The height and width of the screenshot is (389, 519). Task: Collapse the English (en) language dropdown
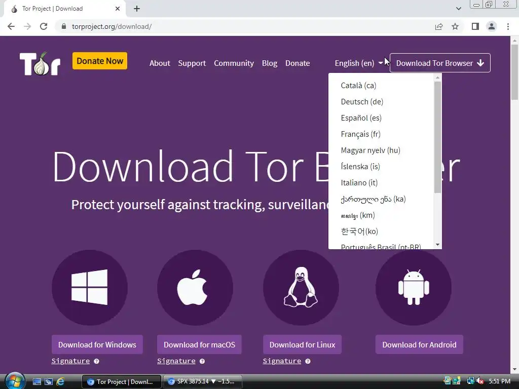coord(359,63)
